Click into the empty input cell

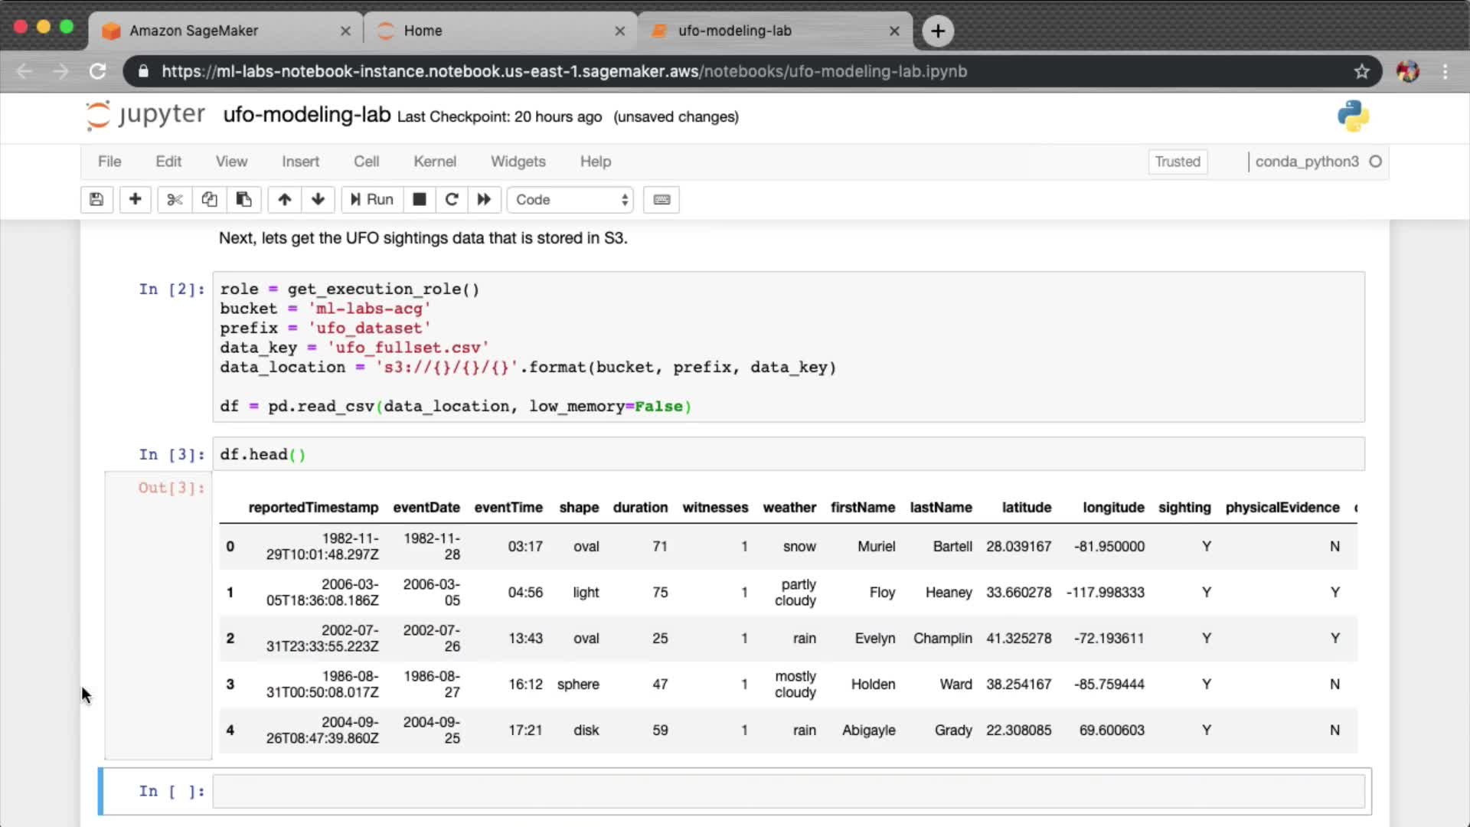tap(787, 791)
